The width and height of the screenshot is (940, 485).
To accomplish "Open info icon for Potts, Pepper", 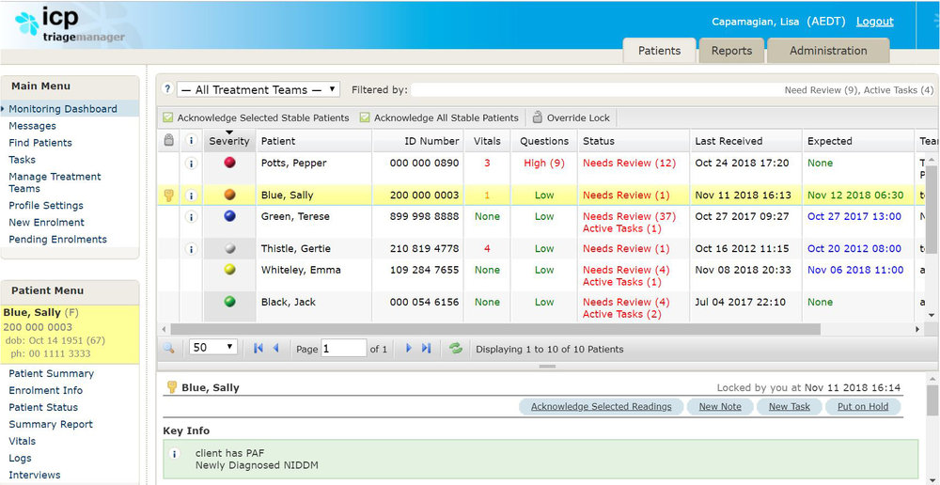I will pos(191,163).
